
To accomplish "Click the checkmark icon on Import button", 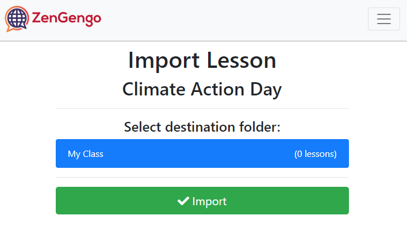I will pos(183,201).
